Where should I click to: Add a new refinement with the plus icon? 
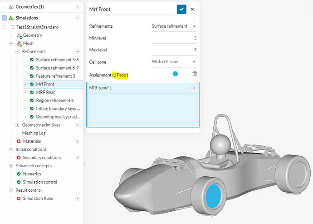[78, 52]
